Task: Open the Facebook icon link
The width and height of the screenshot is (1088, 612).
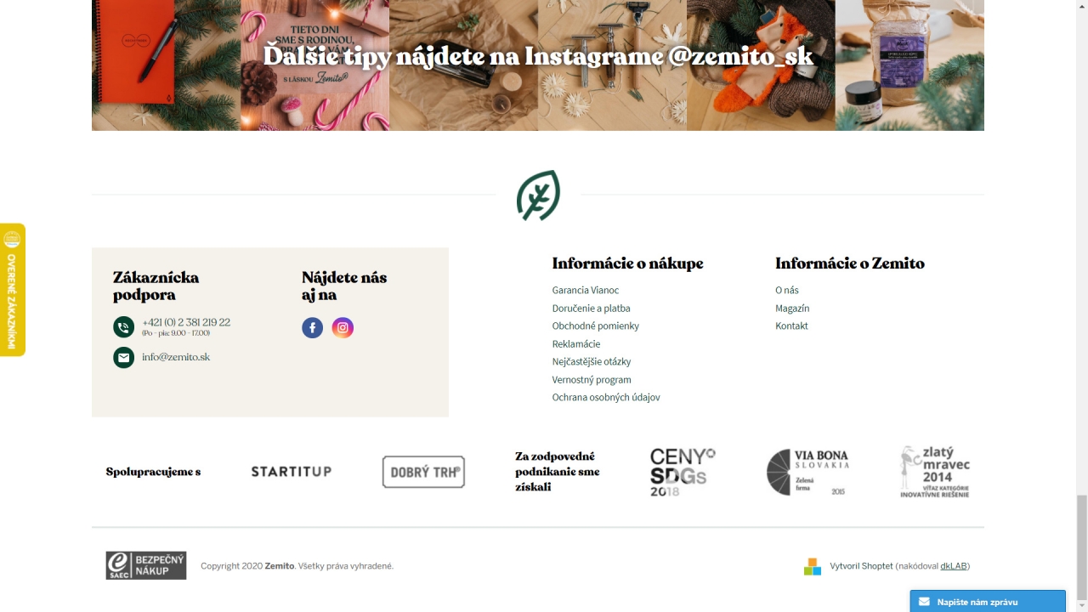Action: click(x=312, y=327)
